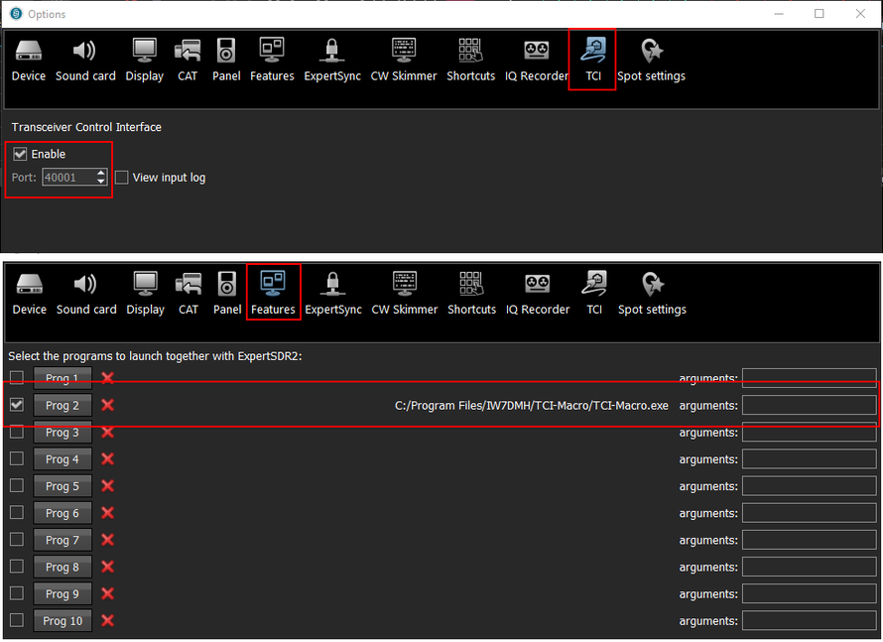Select Panel icon in lower toolbar

227,294
